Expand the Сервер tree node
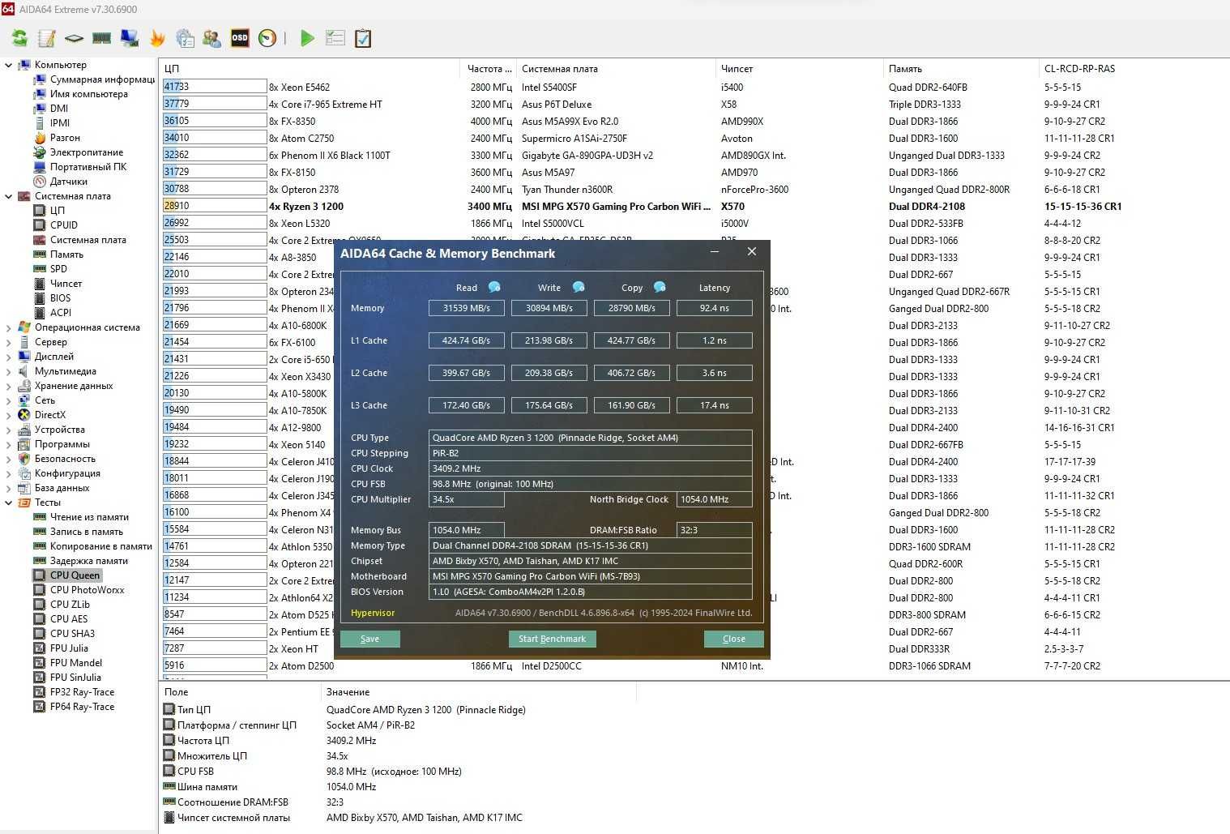This screenshot has width=1230, height=834. click(x=9, y=342)
